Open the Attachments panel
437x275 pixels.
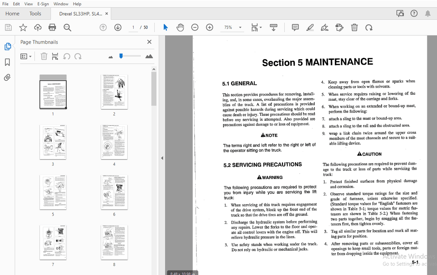pyautogui.click(x=7, y=77)
